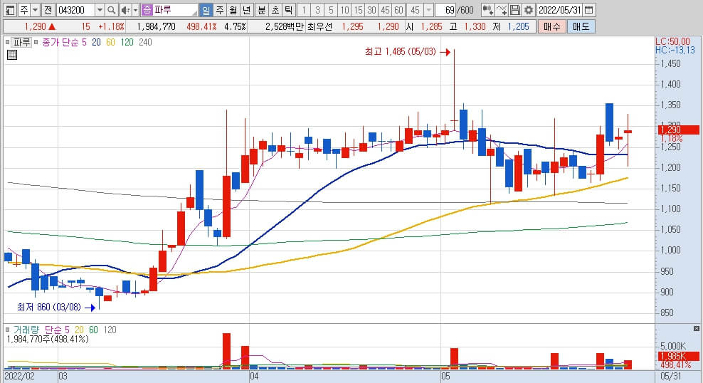Image resolution: width=703 pixels, height=383 pixels.
Task: Select the 15 interval button
Action: [x=358, y=10]
